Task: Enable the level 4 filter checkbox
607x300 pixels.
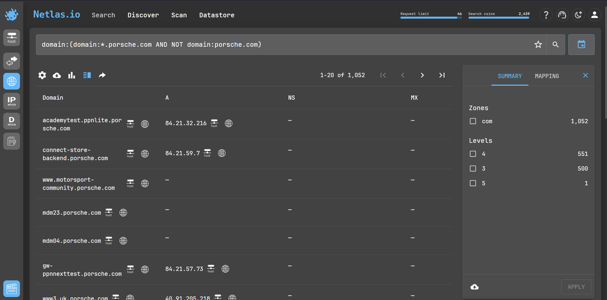Action: click(473, 154)
